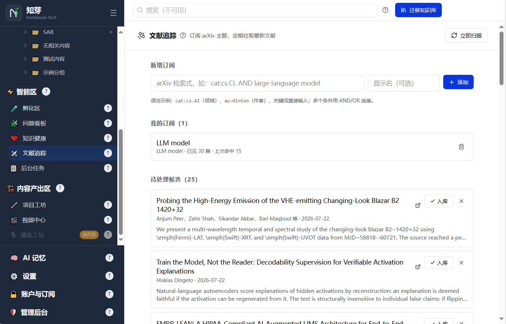Image resolution: width=506 pixels, height=324 pixels.
Task: Click main page scrollbar down arrow
Action: click(501, 319)
